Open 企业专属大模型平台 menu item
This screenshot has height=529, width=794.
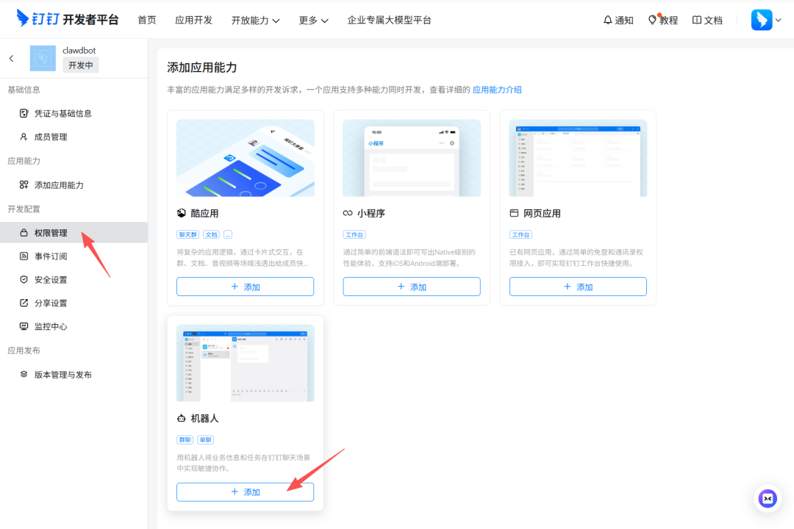[x=389, y=21]
